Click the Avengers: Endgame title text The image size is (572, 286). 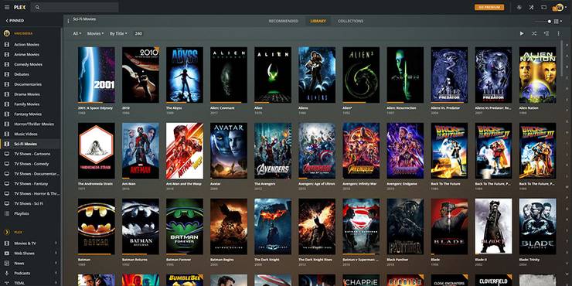point(403,184)
